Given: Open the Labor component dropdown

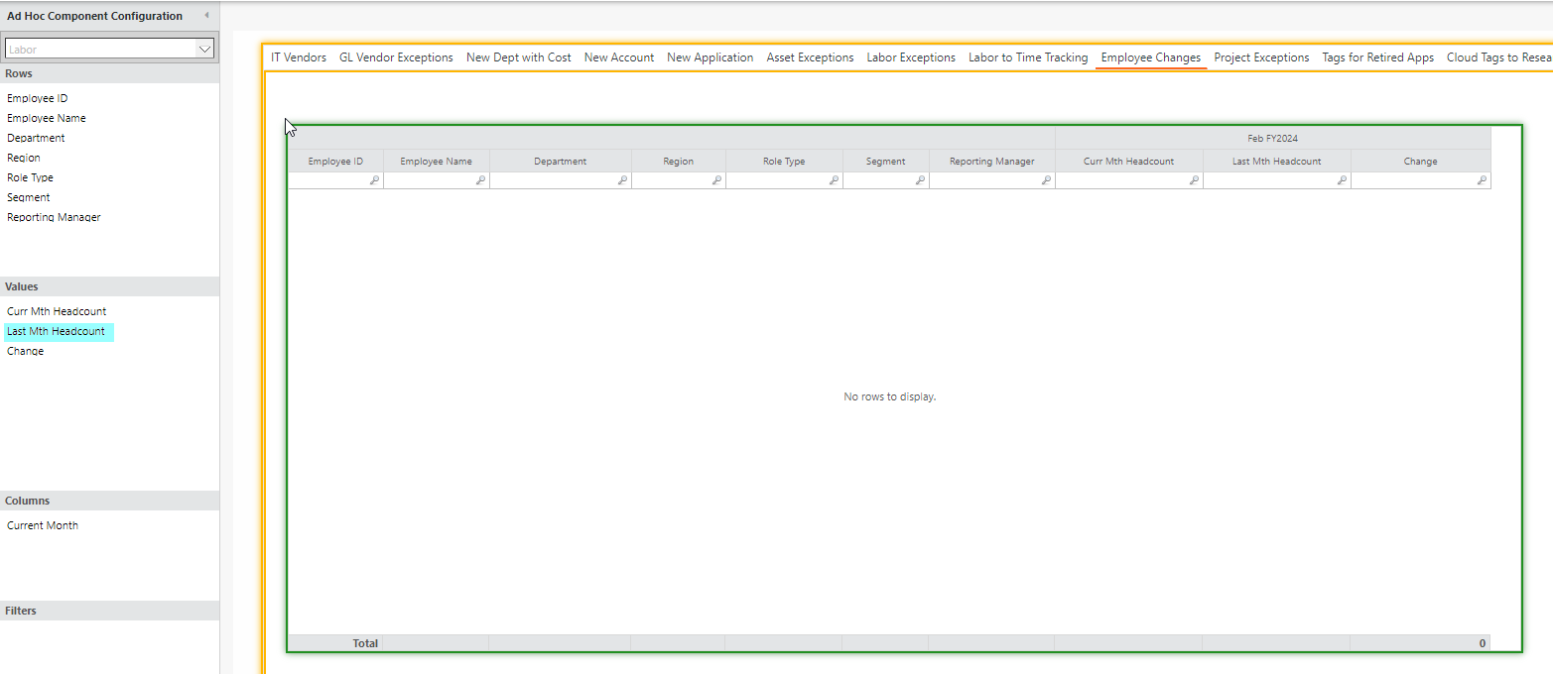Looking at the screenshot, I should pyautogui.click(x=203, y=47).
